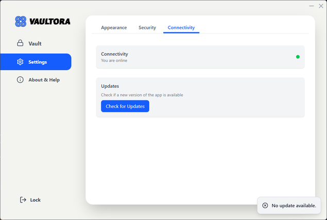The width and height of the screenshot is (327, 220).
Task: Open the About & Help page label
Action: point(44,80)
